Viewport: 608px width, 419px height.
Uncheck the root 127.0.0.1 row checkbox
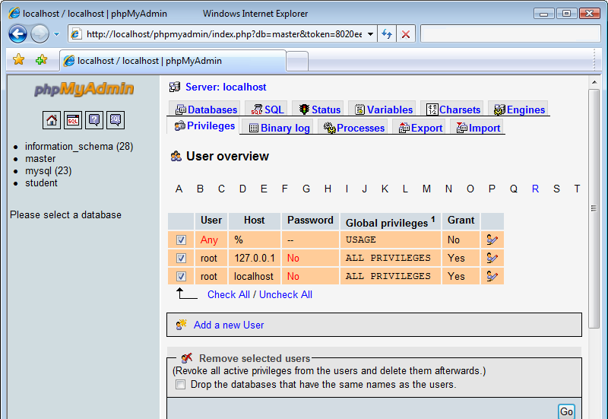(x=181, y=258)
